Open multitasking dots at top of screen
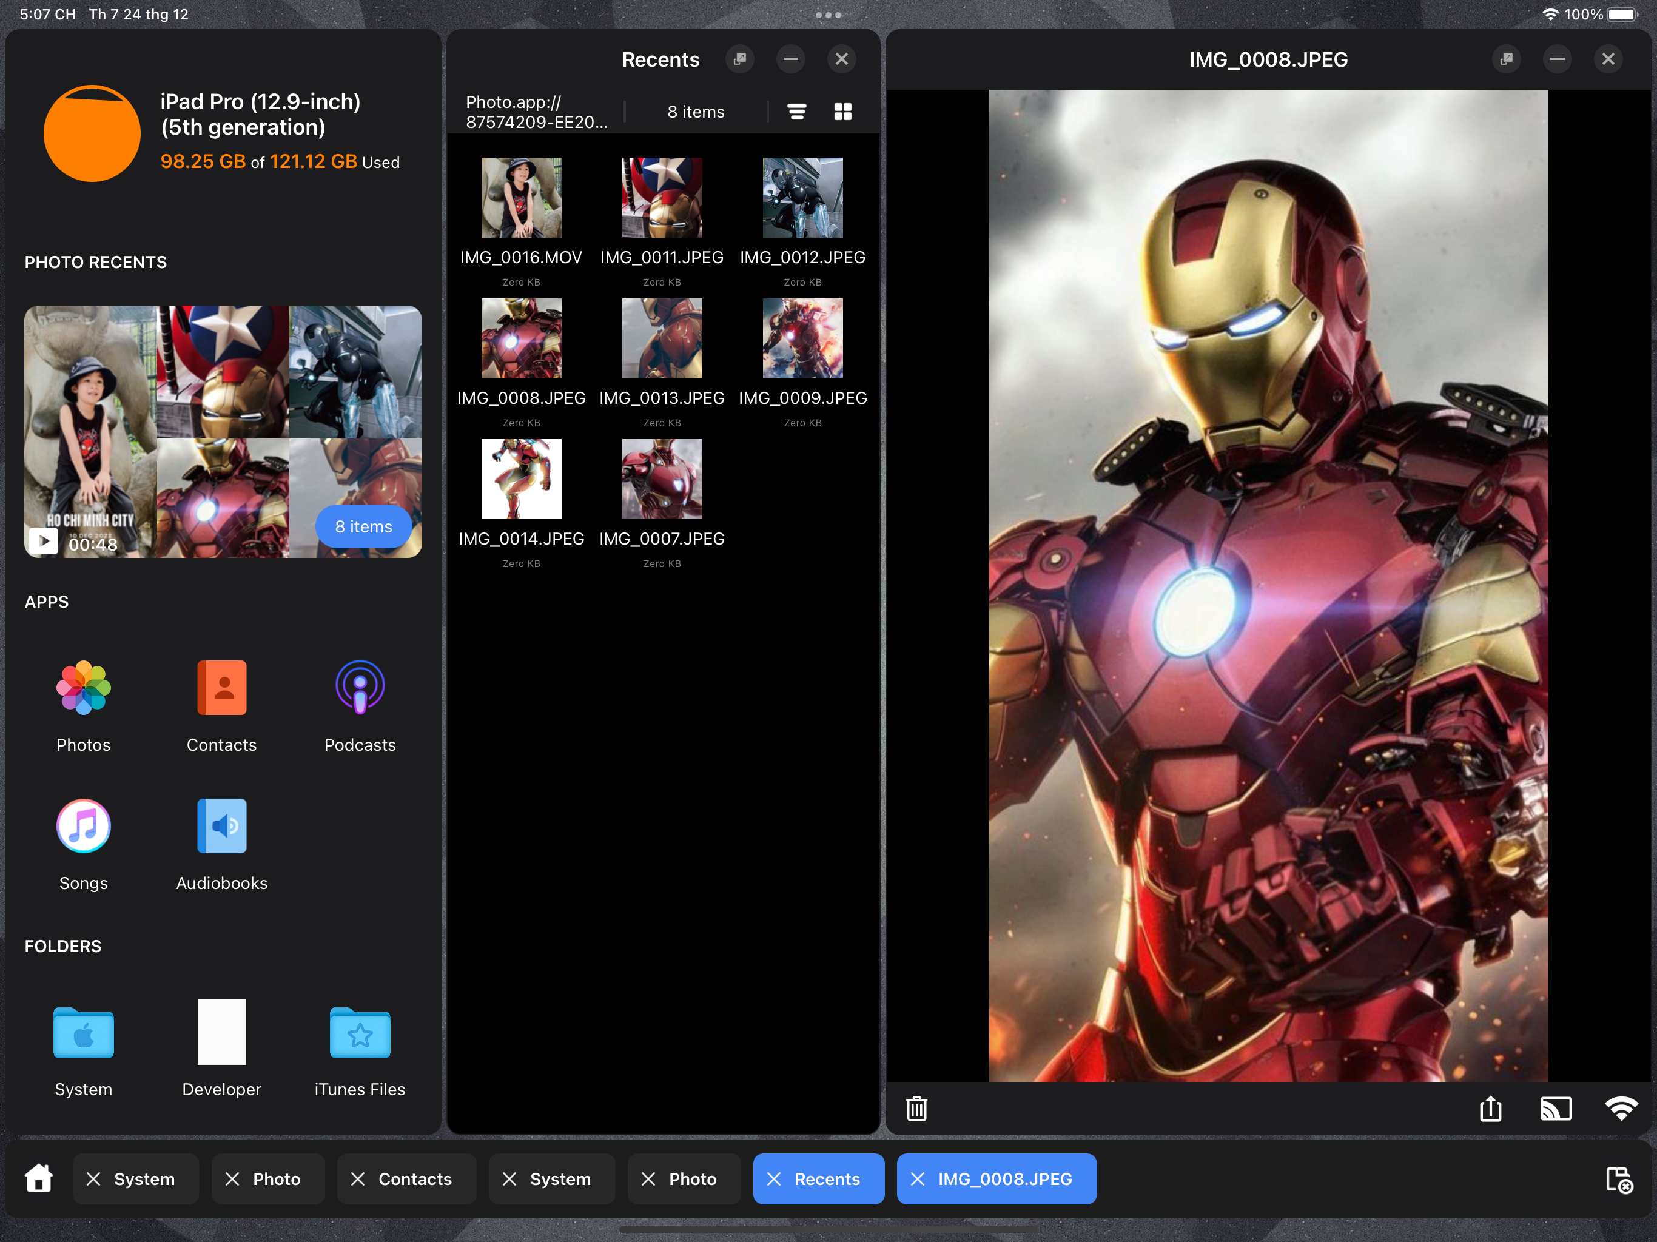The height and width of the screenshot is (1242, 1657). tap(829, 14)
